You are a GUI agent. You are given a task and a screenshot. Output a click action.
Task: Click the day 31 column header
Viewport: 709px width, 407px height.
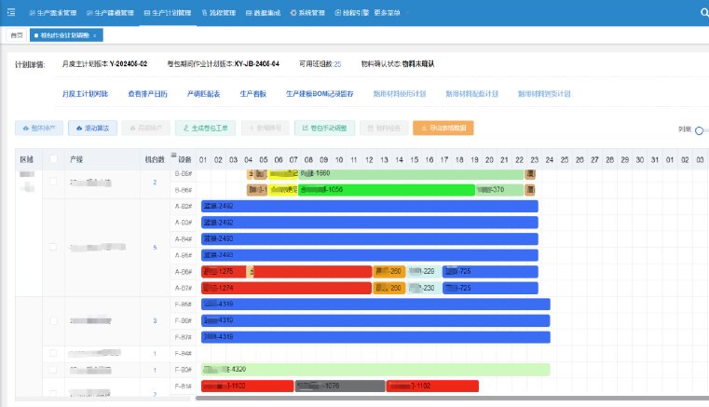click(x=655, y=159)
